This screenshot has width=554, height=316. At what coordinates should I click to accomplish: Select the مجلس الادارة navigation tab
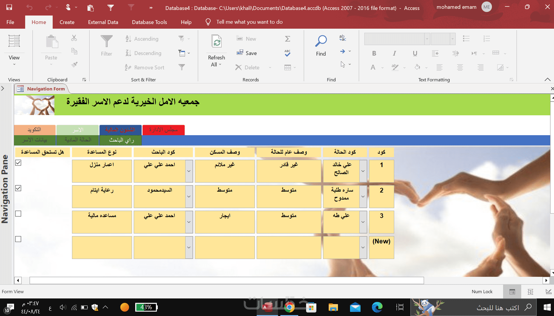coord(164,130)
